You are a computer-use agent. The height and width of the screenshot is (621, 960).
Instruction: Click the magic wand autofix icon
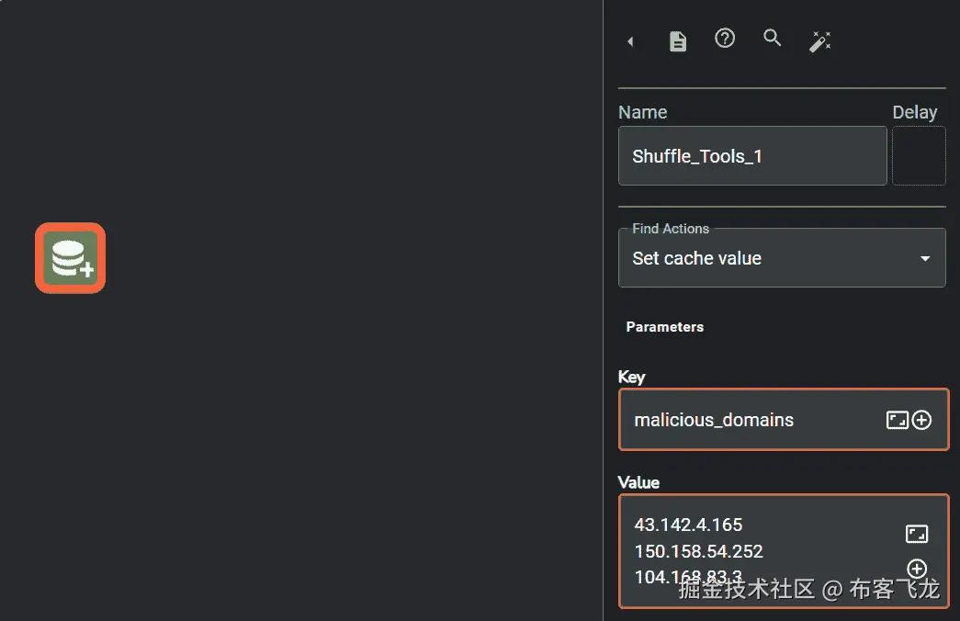pyautogui.click(x=819, y=40)
